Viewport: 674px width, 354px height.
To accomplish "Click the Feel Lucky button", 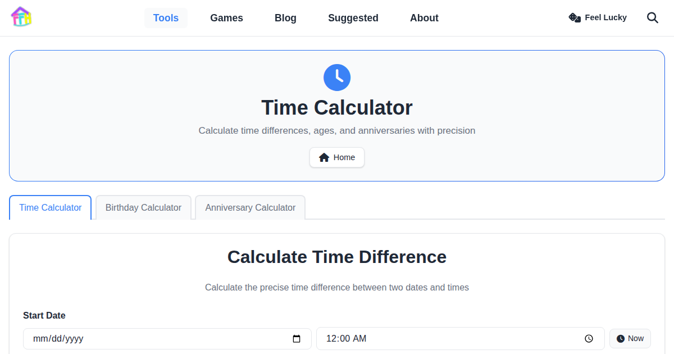I will click(x=598, y=17).
